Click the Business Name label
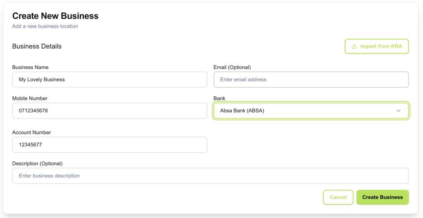 (x=31, y=67)
